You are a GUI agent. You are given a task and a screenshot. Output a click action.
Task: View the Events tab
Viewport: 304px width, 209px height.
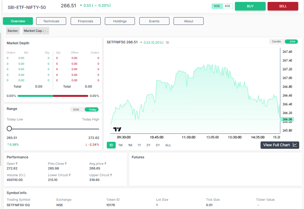[154, 21]
